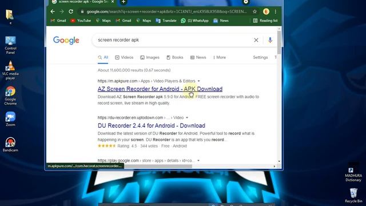Image resolution: width=366 pixels, height=206 pixels.
Task: Open the Chrome three-dot menu
Action: click(x=276, y=11)
